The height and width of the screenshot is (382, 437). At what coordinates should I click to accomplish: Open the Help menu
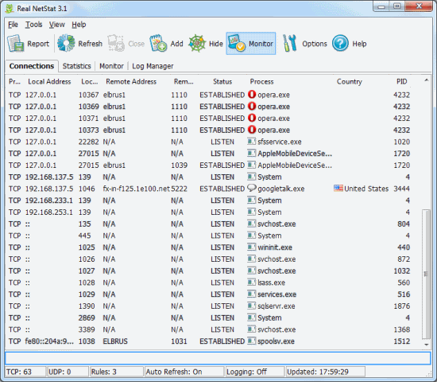pos(79,25)
